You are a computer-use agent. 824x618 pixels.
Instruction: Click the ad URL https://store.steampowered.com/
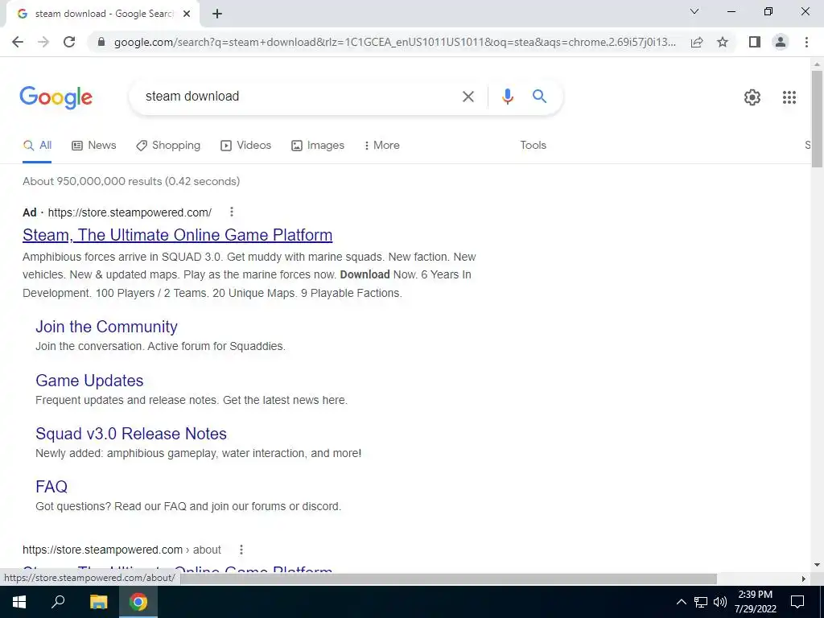130,212
